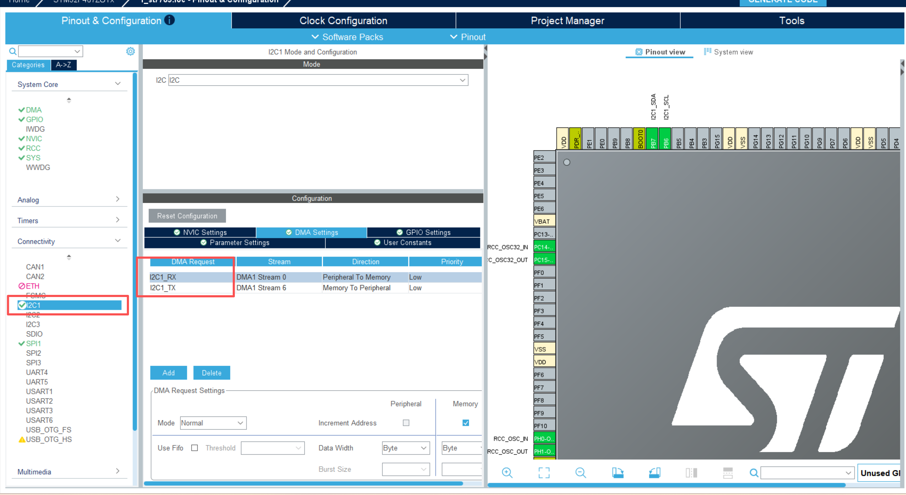Open the GPIO Settings tab
Viewport: 906px width, 495px height.
424,232
